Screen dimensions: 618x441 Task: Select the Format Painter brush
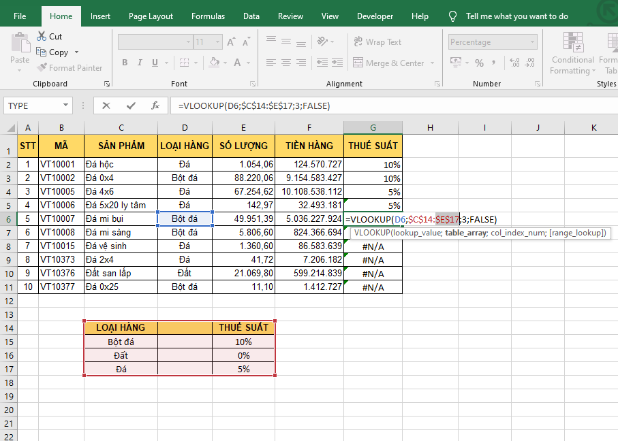42,68
